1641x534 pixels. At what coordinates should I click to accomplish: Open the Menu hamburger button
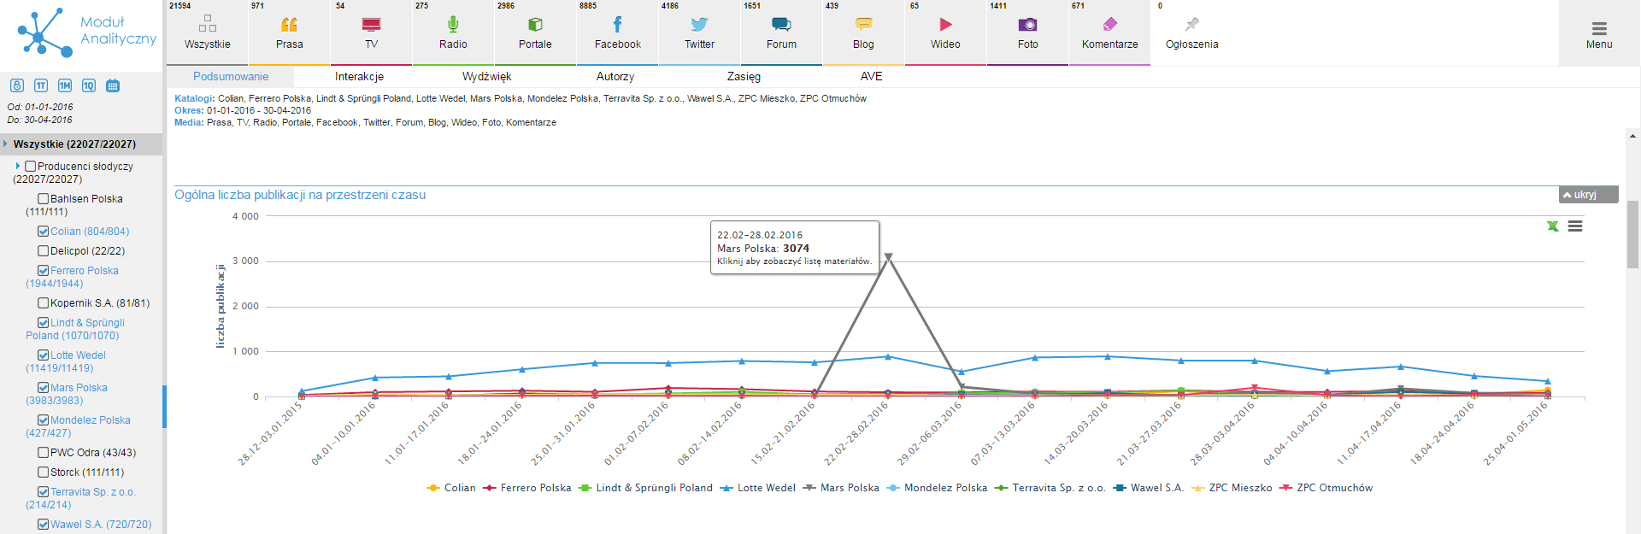tap(1599, 33)
